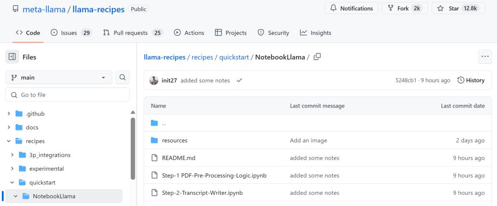This screenshot has height=206, width=497.
Task: Expand the docs folder chevron
Action: pyautogui.click(x=9, y=127)
